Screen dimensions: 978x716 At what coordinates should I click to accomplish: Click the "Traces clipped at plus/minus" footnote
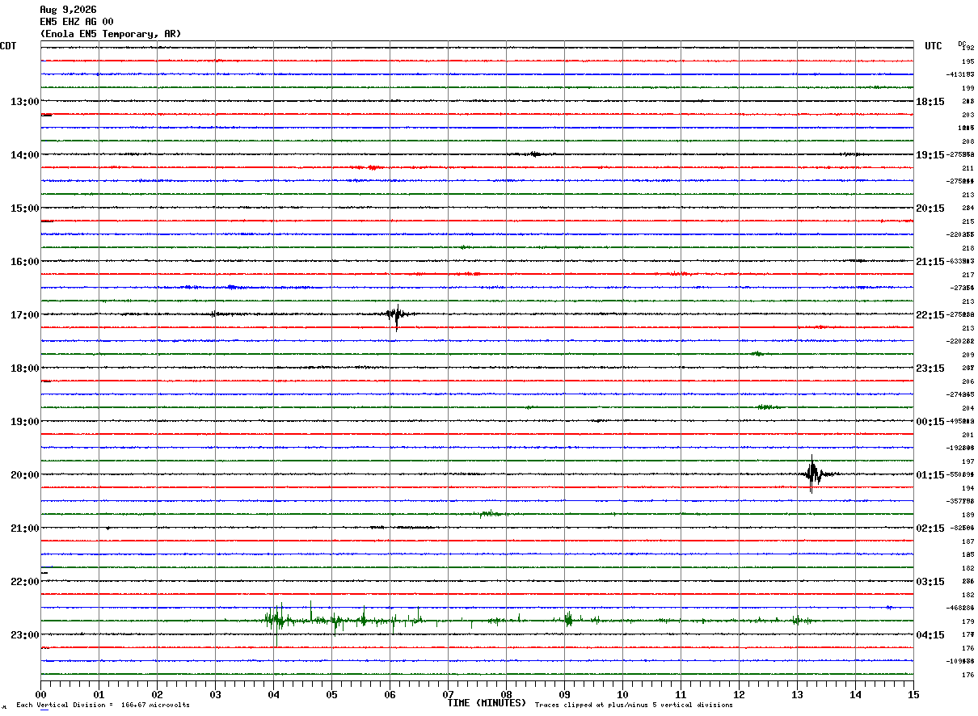634,705
